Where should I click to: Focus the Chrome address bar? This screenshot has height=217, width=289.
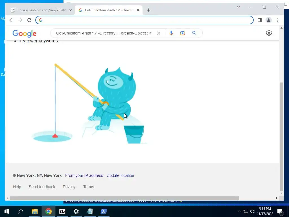click(x=144, y=20)
